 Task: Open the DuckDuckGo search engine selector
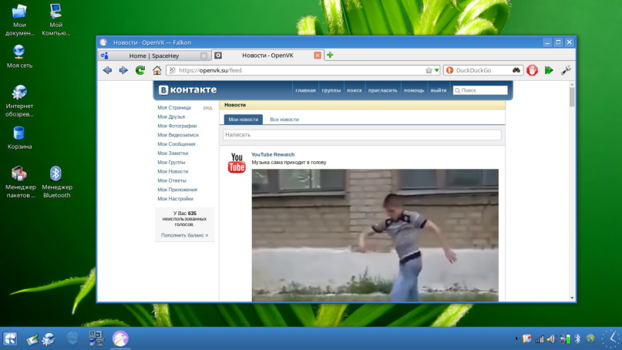pyautogui.click(x=451, y=70)
